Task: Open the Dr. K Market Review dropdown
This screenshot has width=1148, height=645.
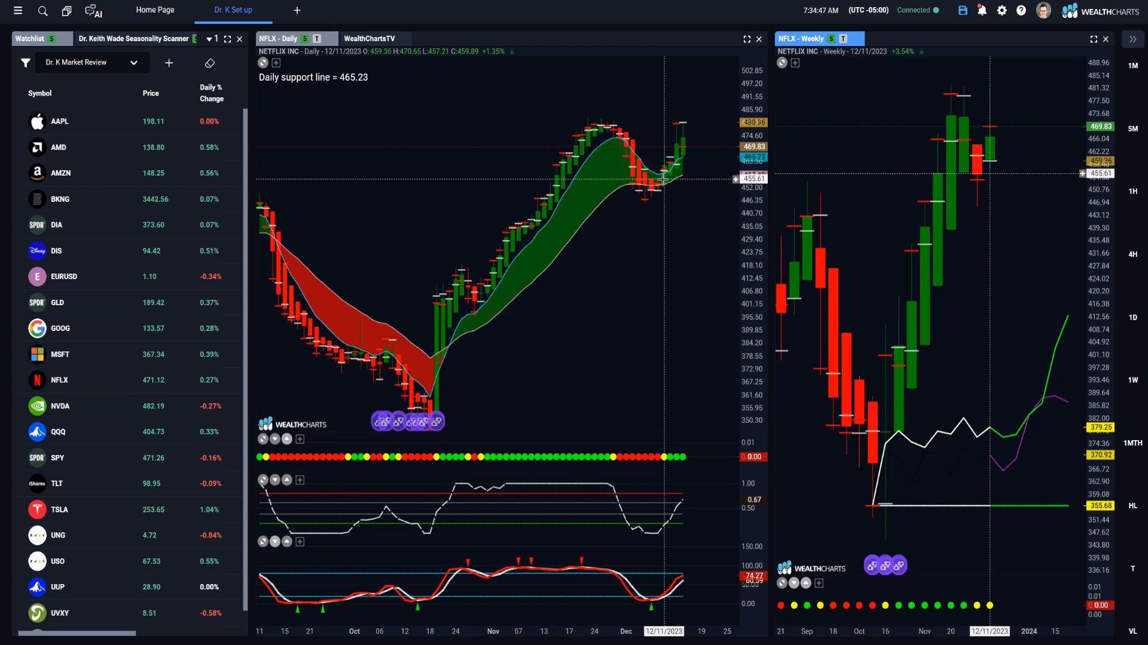Action: point(92,63)
